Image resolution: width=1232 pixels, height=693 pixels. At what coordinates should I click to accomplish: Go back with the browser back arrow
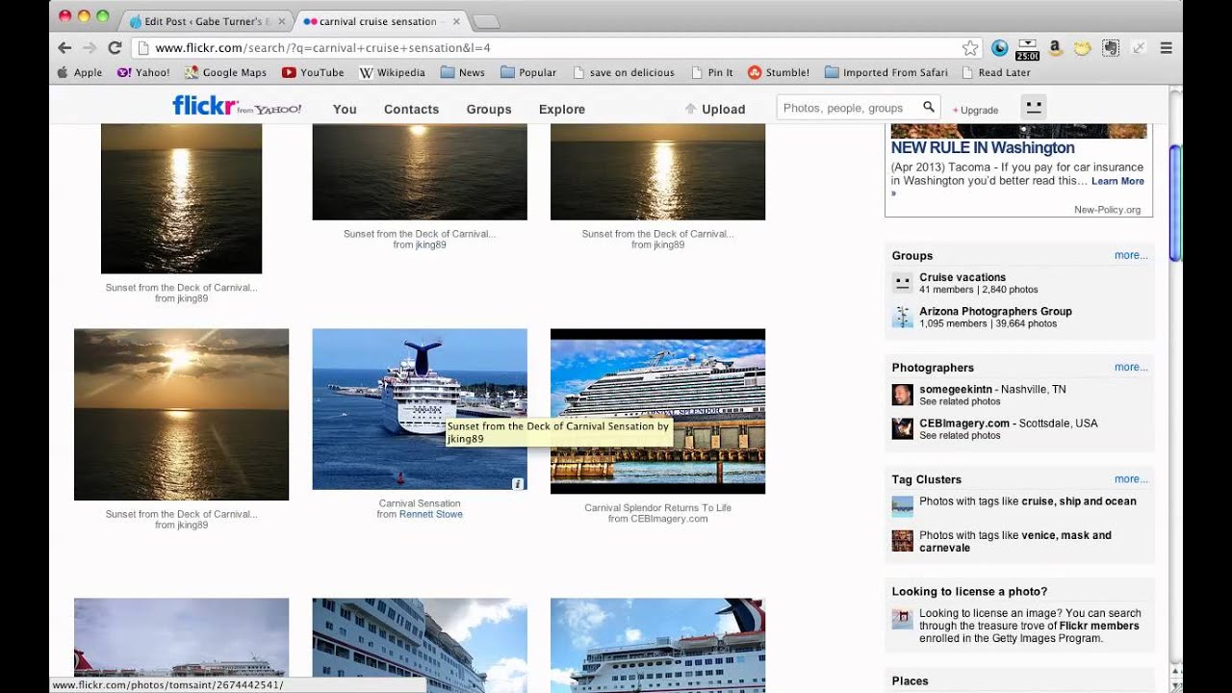point(64,47)
